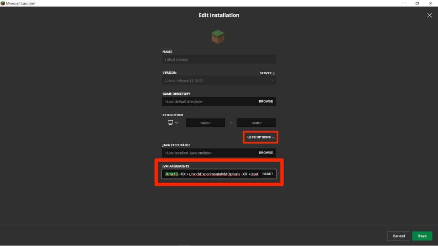This screenshot has height=246, width=438.
Task: Click the Game Directory path field
Action: point(209,102)
